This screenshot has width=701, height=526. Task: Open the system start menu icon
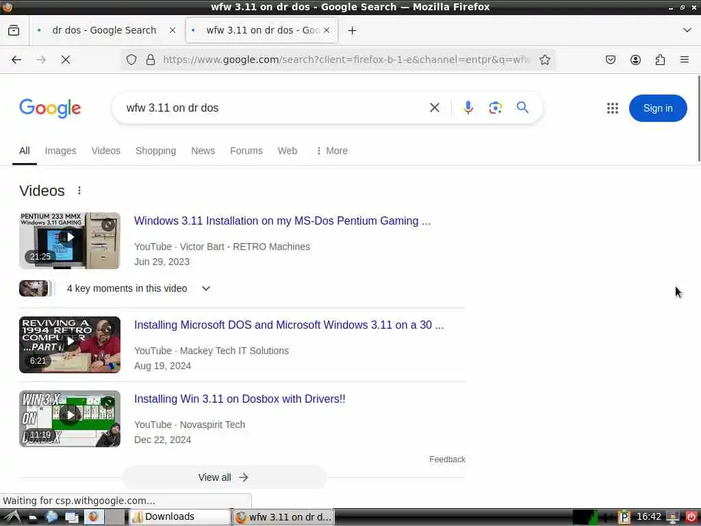pyautogui.click(x=12, y=518)
